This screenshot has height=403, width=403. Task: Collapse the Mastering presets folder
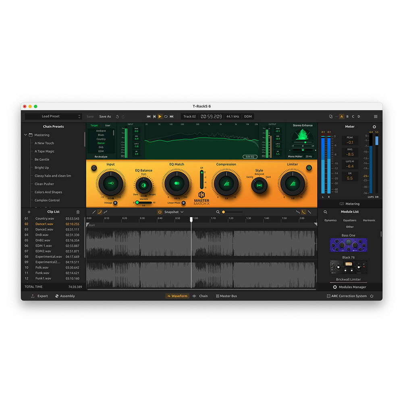[26, 135]
